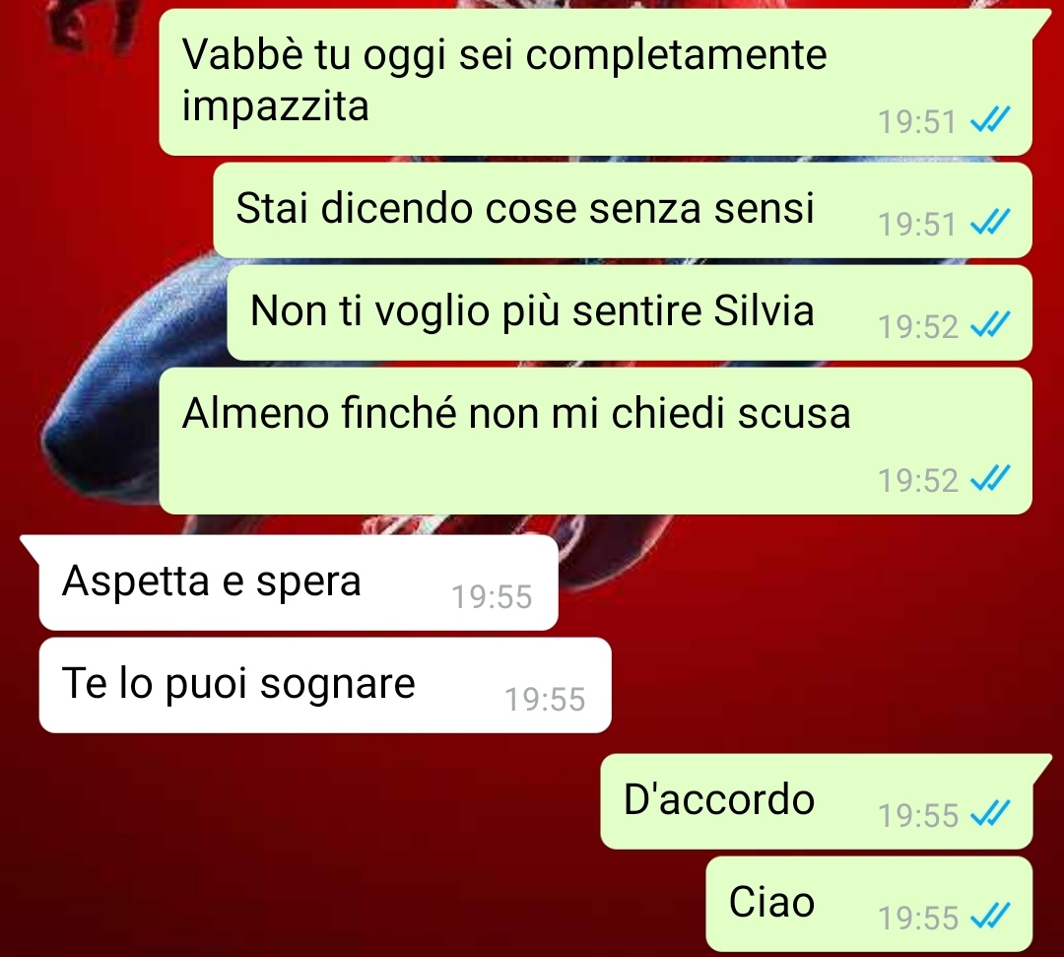1064x957 pixels.
Task: Select the sent 'D'accordo' message
Action: point(817,801)
